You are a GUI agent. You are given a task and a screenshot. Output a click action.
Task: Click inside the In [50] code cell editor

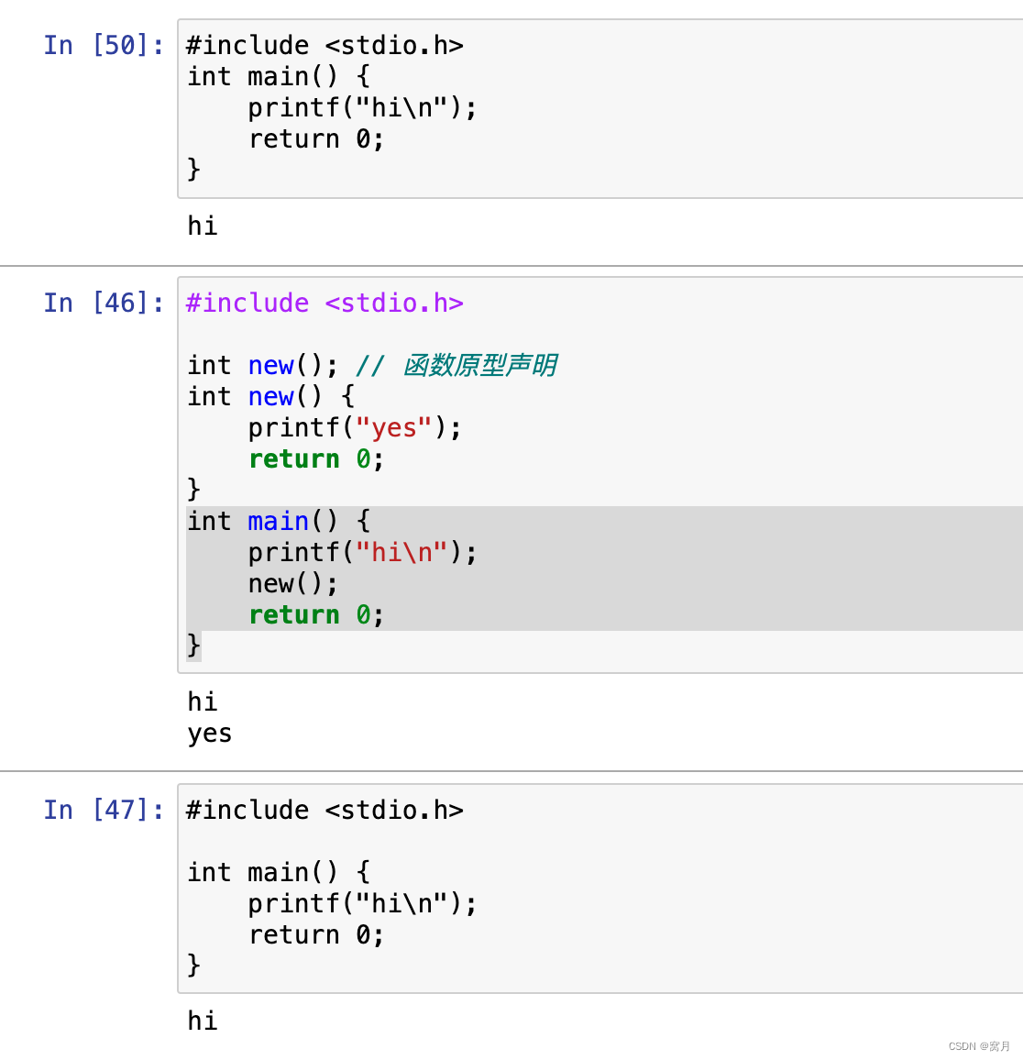coord(600,109)
